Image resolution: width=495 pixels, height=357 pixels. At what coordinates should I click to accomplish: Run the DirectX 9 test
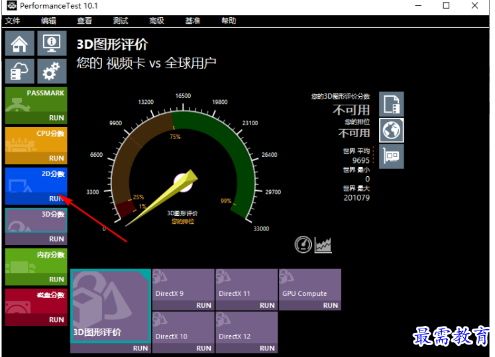[203, 305]
